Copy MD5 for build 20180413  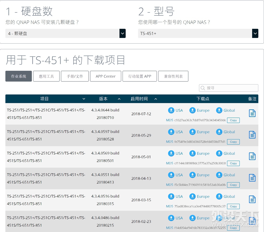pyautogui.click(x=233, y=185)
